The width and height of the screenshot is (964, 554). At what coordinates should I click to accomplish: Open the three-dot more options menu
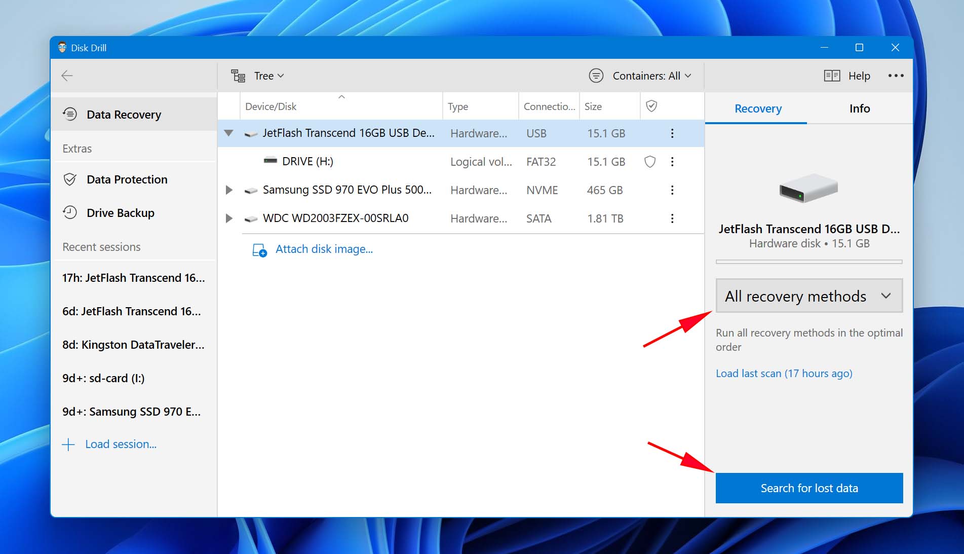896,76
